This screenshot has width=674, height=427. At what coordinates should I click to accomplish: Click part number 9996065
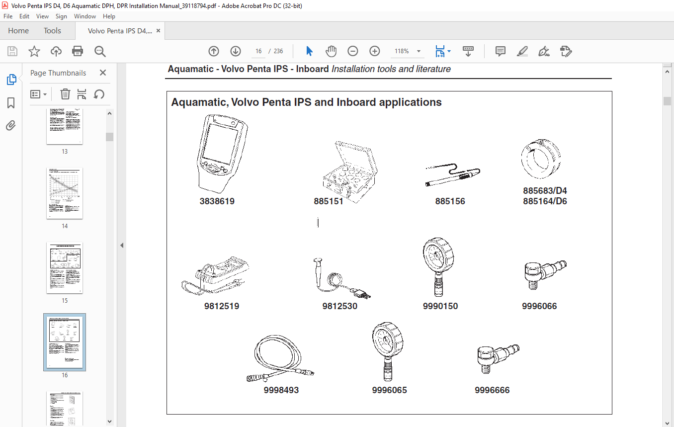[390, 390]
